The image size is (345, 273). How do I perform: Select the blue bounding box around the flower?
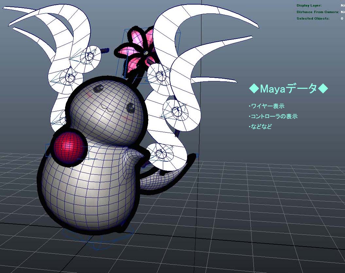tap(152, 54)
